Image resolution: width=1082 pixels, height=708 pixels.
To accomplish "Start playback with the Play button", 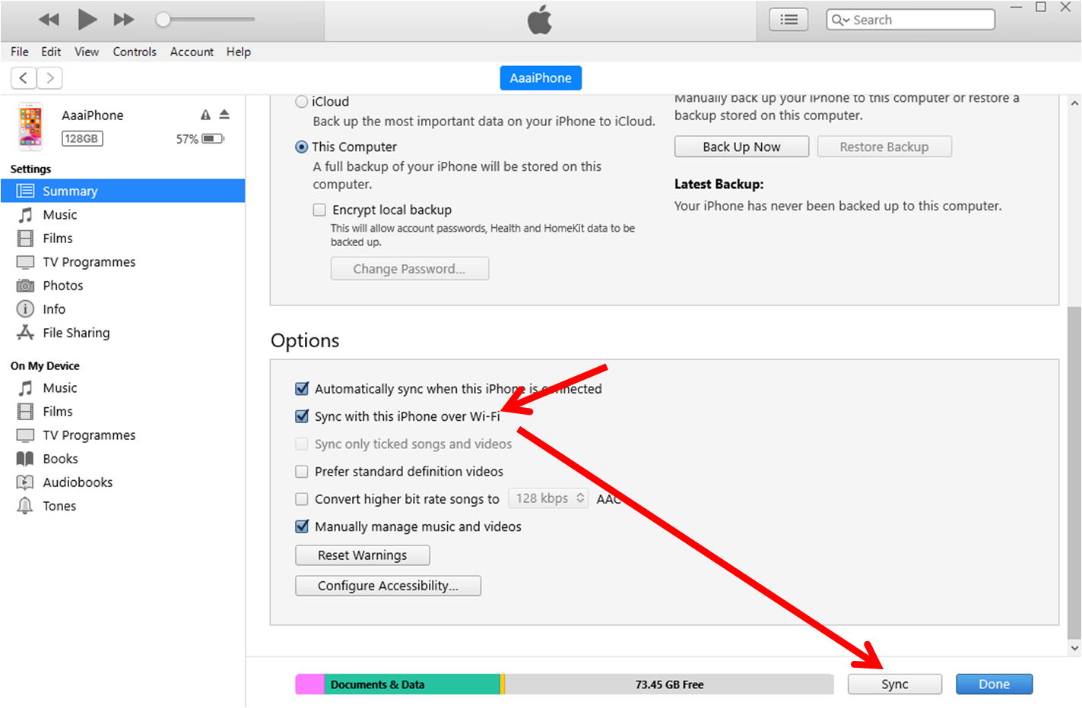I will 87,19.
